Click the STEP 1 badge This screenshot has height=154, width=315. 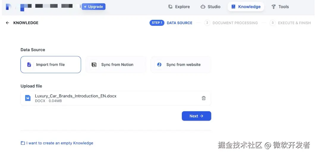(x=157, y=23)
